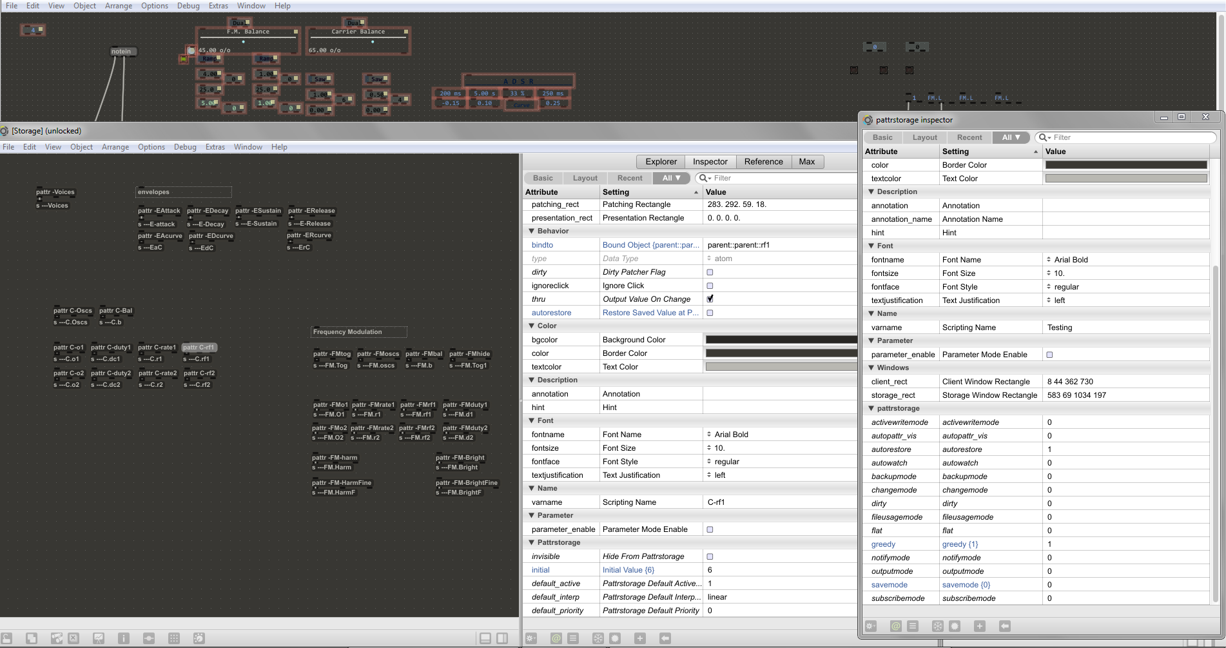Screen dimensions: 1226x648
Task: Collapse the Behavior section in sidebar inspector
Action: [x=532, y=231]
